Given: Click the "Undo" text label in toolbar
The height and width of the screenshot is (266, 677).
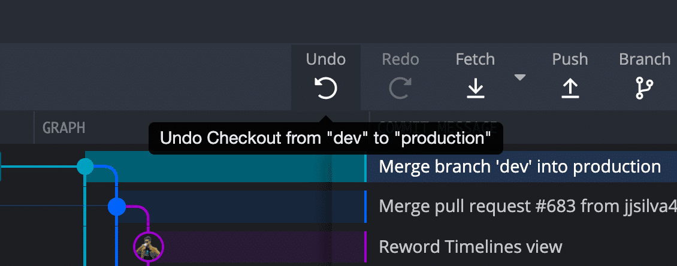Looking at the screenshot, I should coord(326,59).
